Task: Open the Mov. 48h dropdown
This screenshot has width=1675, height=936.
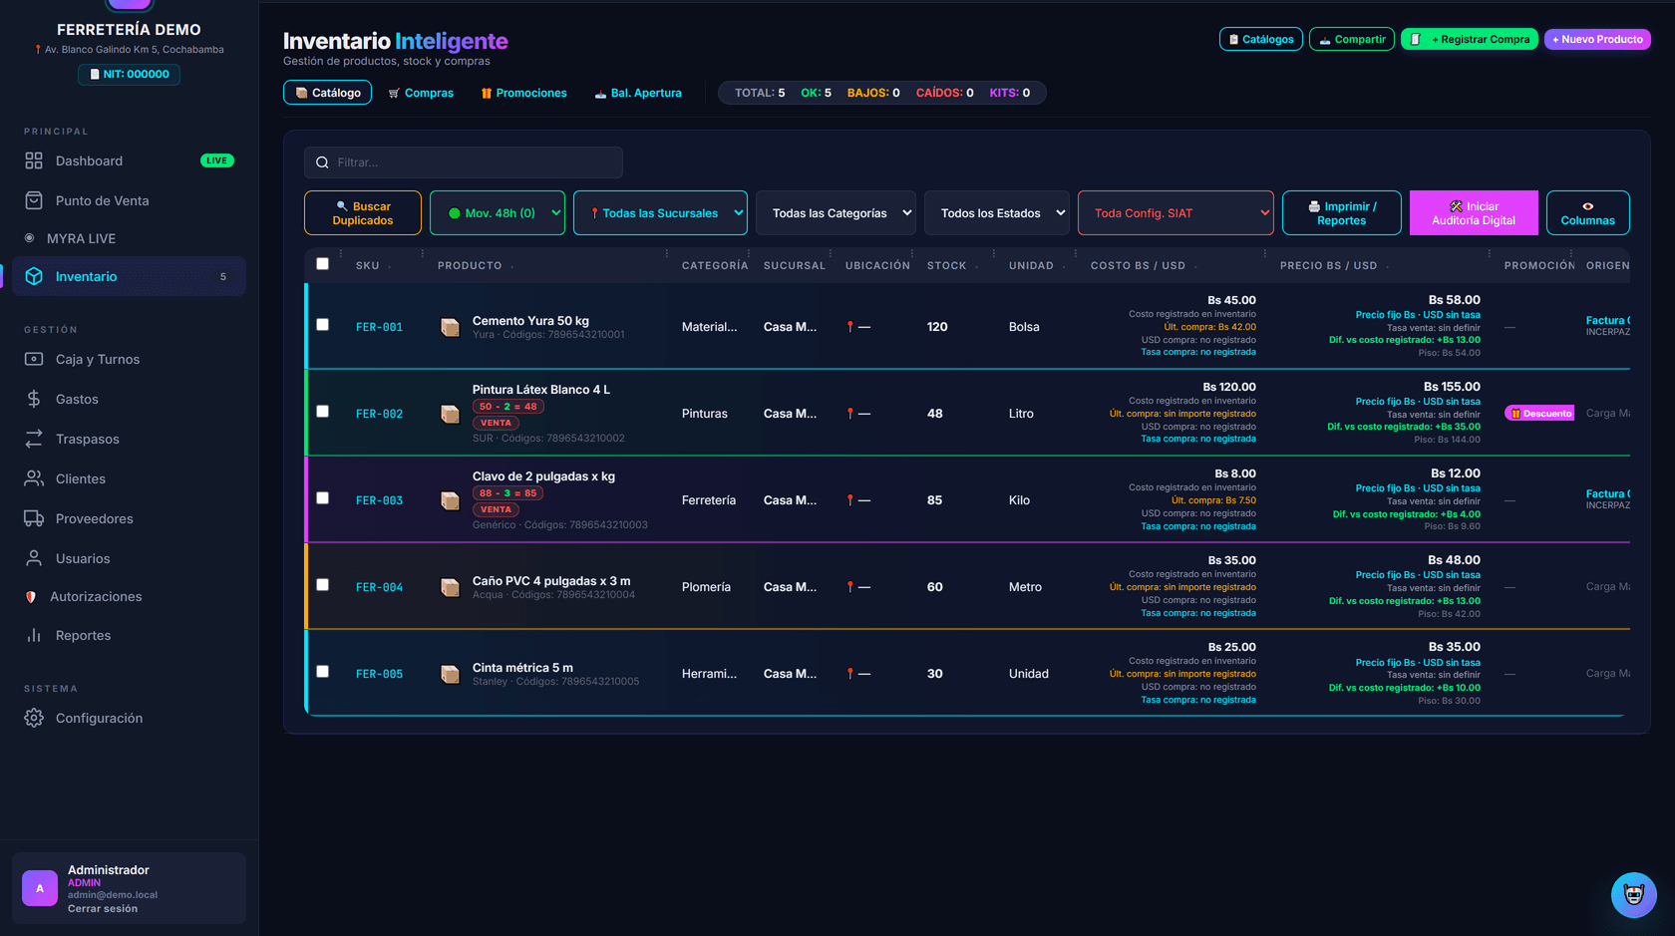Action: click(x=498, y=213)
